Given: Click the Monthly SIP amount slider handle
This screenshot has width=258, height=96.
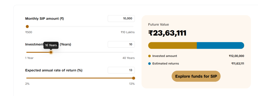Looking at the screenshot, I should (x=27, y=26).
